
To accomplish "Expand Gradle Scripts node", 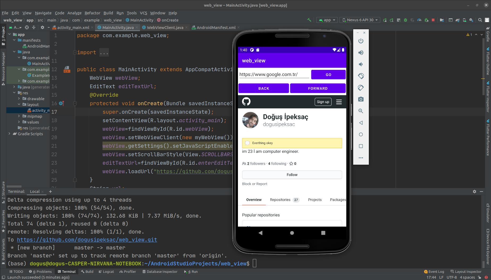I will tap(10, 134).
